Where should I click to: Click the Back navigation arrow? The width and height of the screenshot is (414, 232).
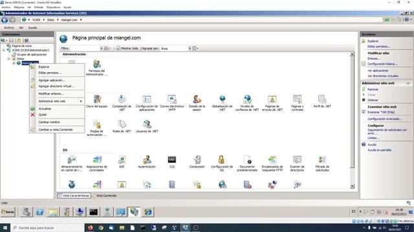[5, 20]
